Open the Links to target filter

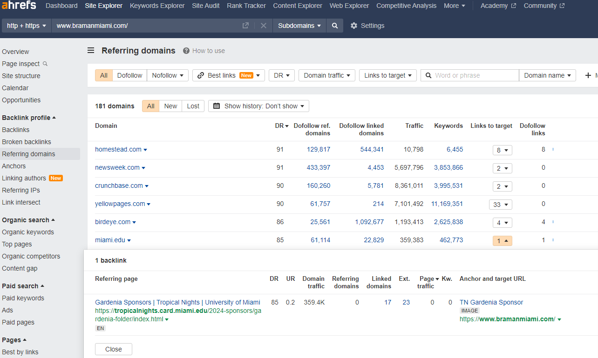coord(388,75)
